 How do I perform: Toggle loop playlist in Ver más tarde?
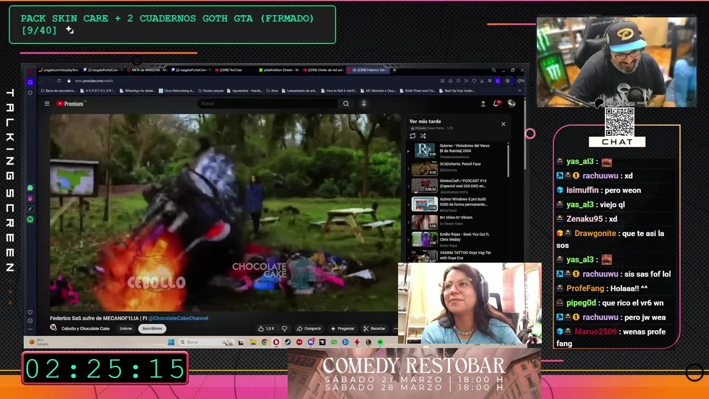[413, 136]
